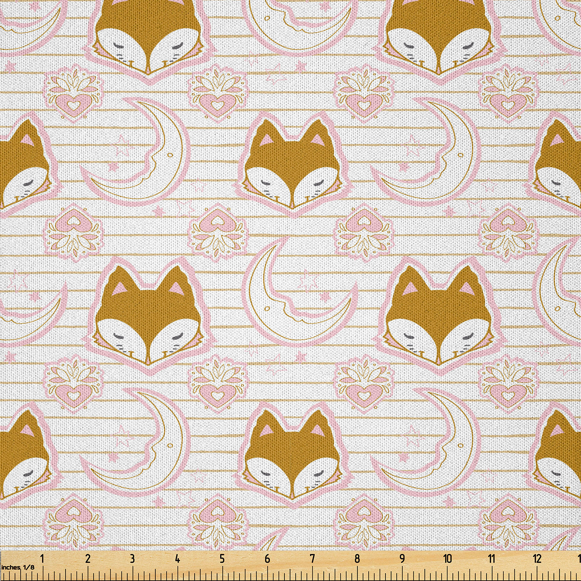Click the ruler number 12

point(537,559)
